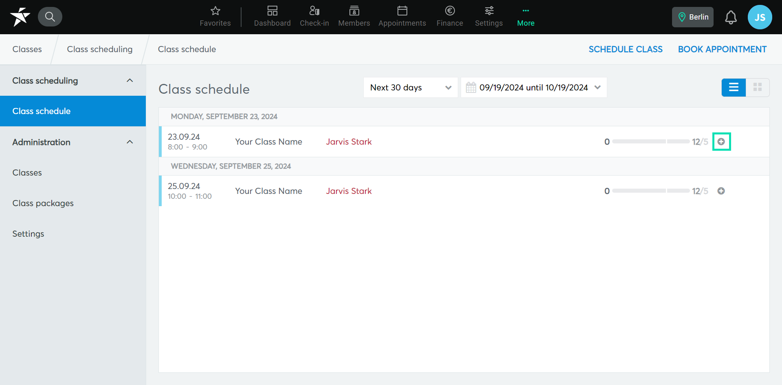Click SCHEDULE CLASS button
782x385 pixels.
tap(625, 49)
